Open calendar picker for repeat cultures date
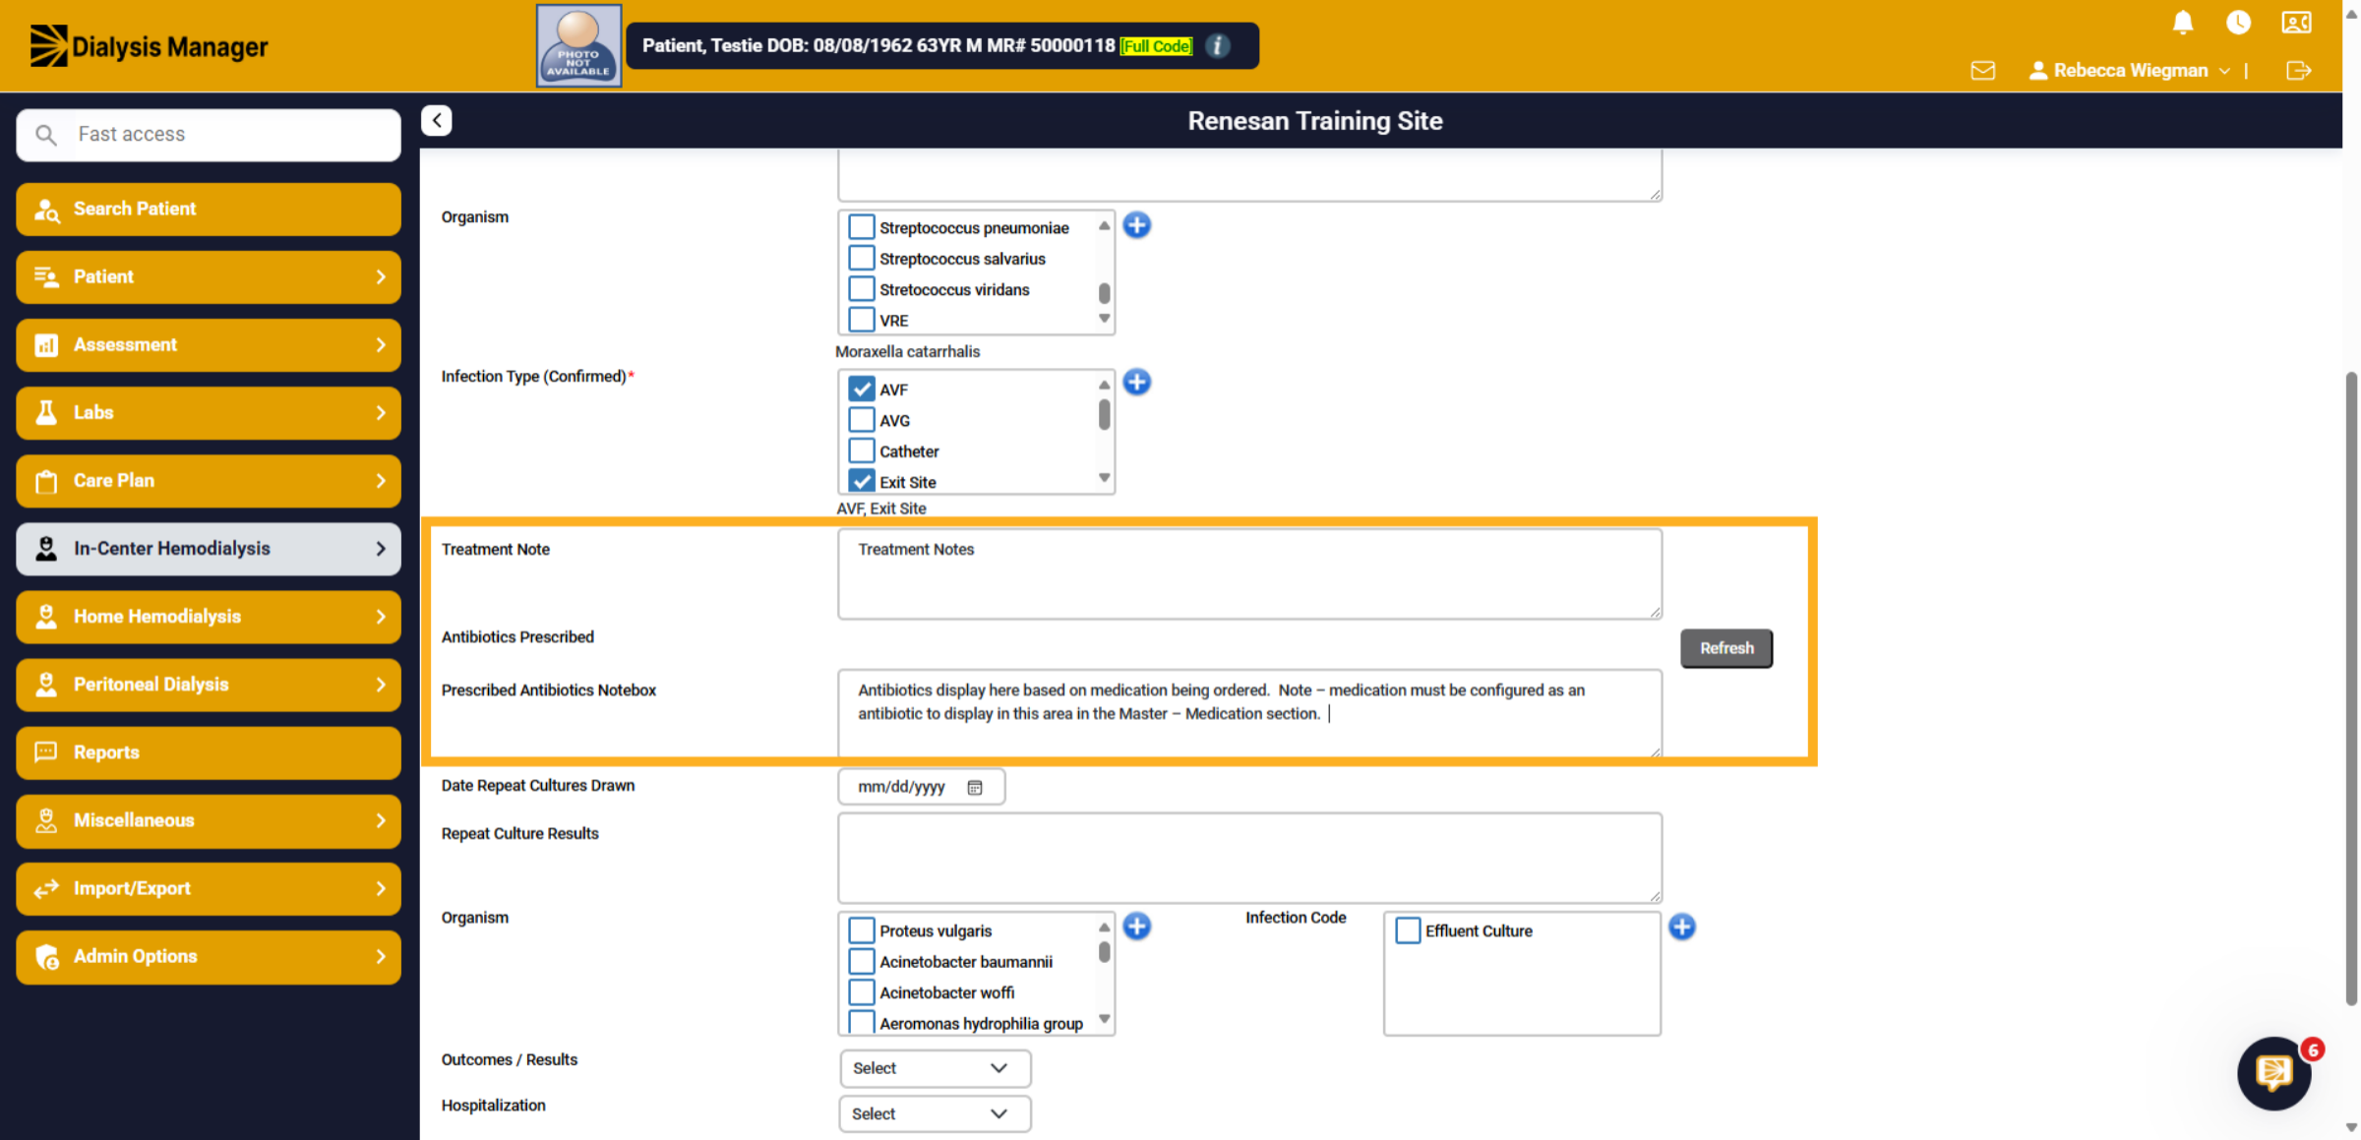 [x=975, y=787]
